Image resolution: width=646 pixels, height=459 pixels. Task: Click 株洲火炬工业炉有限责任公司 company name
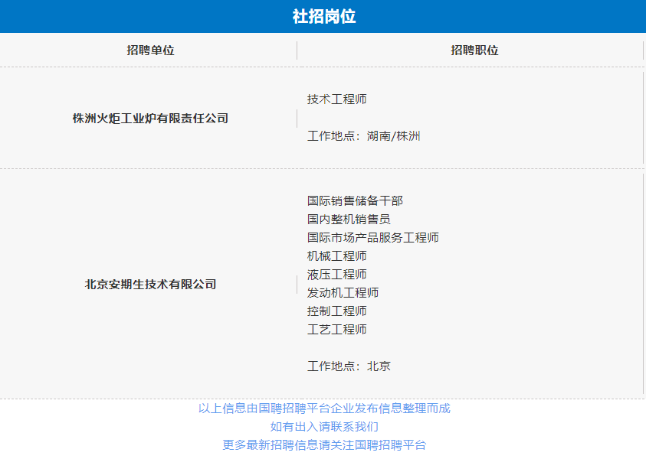(x=150, y=119)
